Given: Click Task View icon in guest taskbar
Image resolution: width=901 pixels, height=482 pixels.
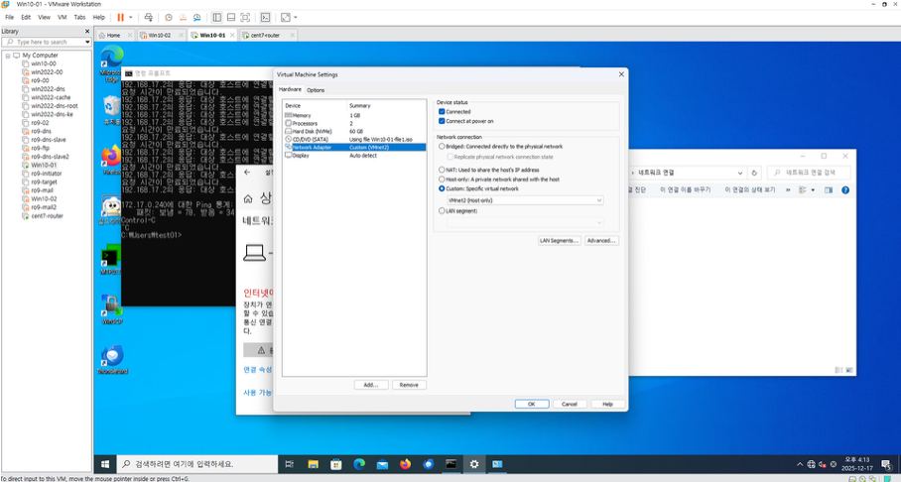Looking at the screenshot, I should [x=290, y=464].
